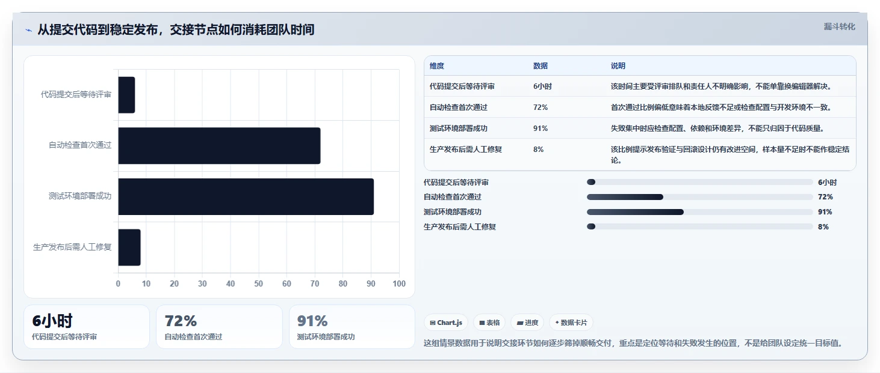The image size is (880, 373).
Task: Click the 72% progress bar
Action: (x=700, y=197)
